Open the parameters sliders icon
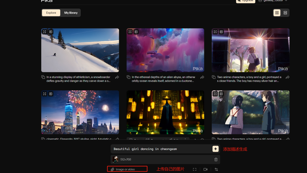Viewport: 307px width, 173px height. tap(216, 169)
